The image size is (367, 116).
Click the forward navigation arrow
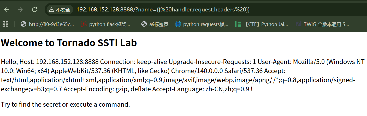click(20, 10)
